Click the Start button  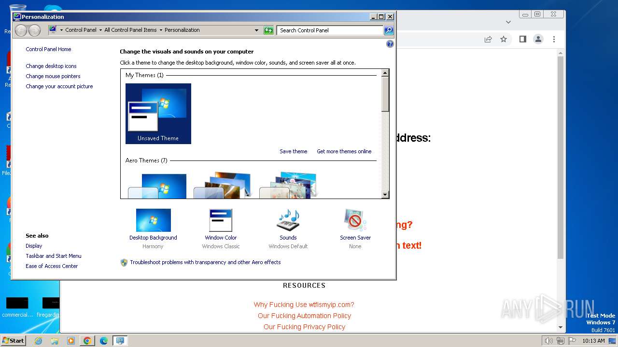[14, 341]
